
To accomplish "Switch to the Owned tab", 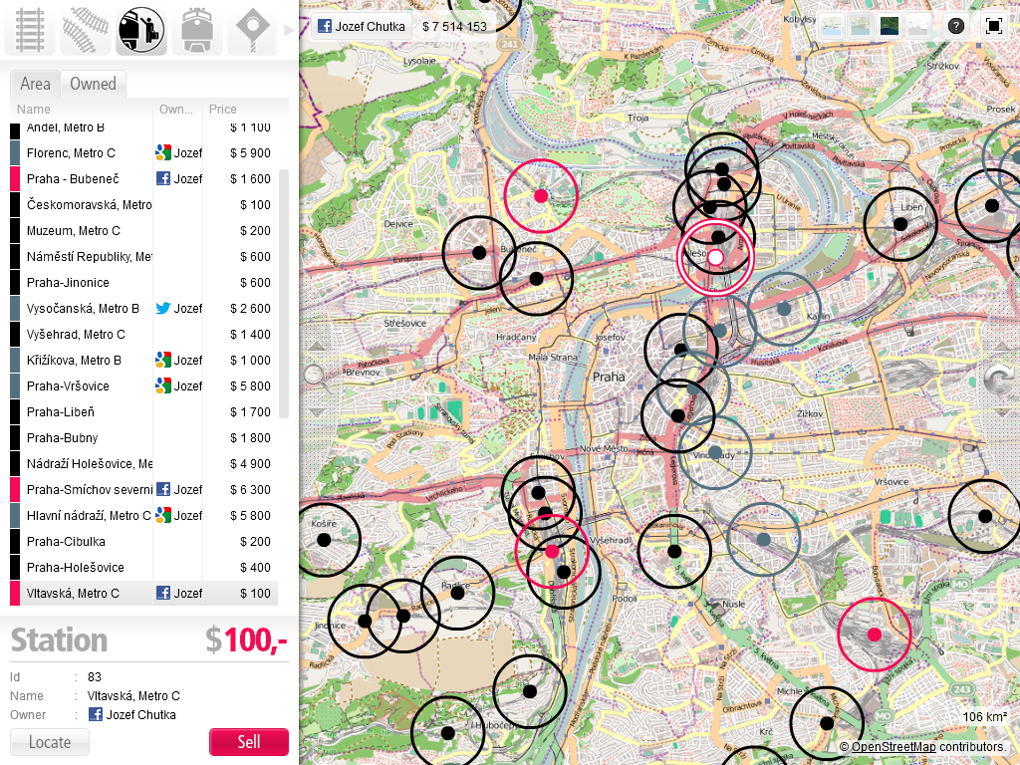I will (93, 85).
